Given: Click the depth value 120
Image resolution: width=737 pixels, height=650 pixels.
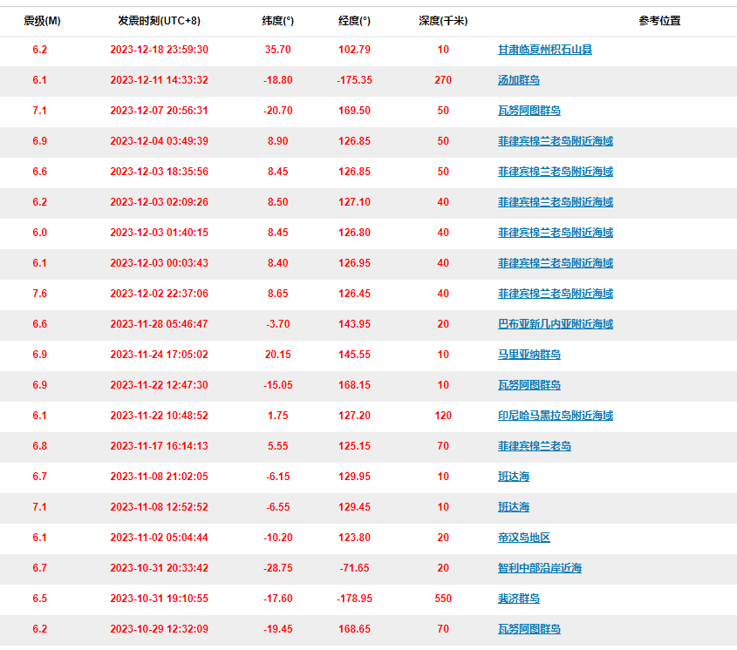Looking at the screenshot, I should pyautogui.click(x=443, y=416).
